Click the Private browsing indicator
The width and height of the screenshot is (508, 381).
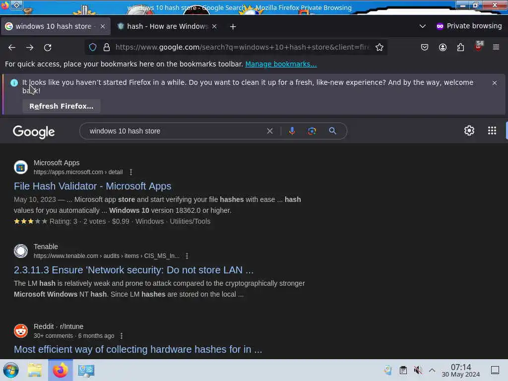[469, 26]
